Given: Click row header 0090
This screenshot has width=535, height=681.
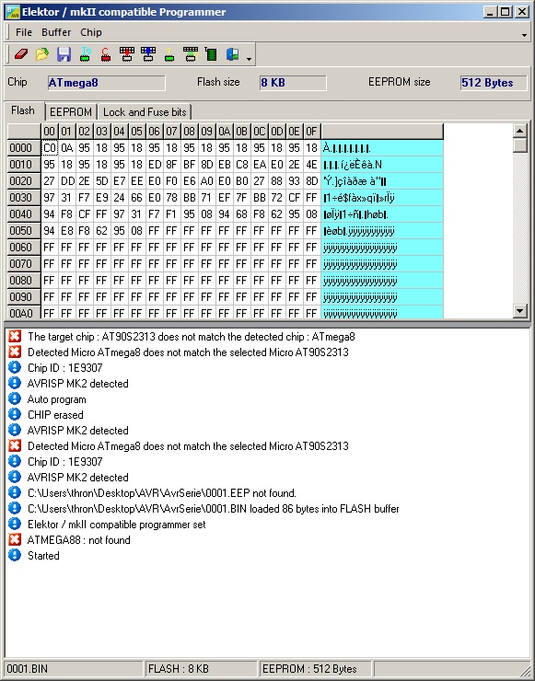Looking at the screenshot, I should [x=24, y=296].
